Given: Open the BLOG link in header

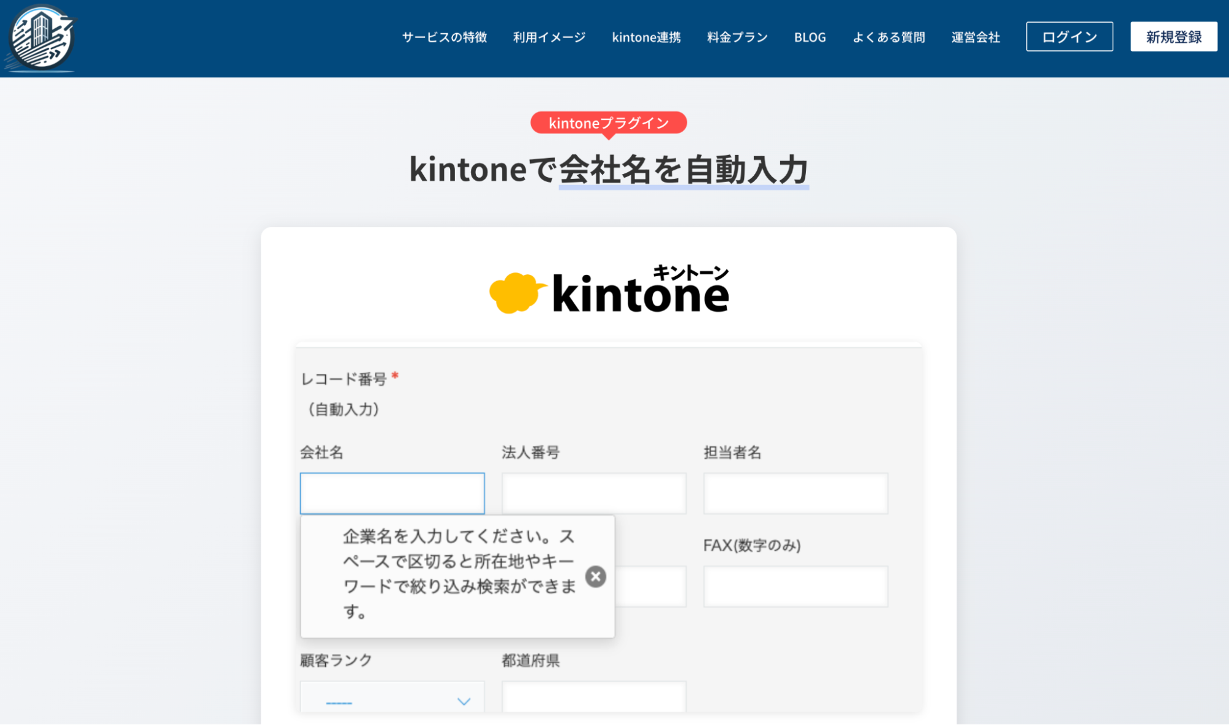Looking at the screenshot, I should (810, 38).
